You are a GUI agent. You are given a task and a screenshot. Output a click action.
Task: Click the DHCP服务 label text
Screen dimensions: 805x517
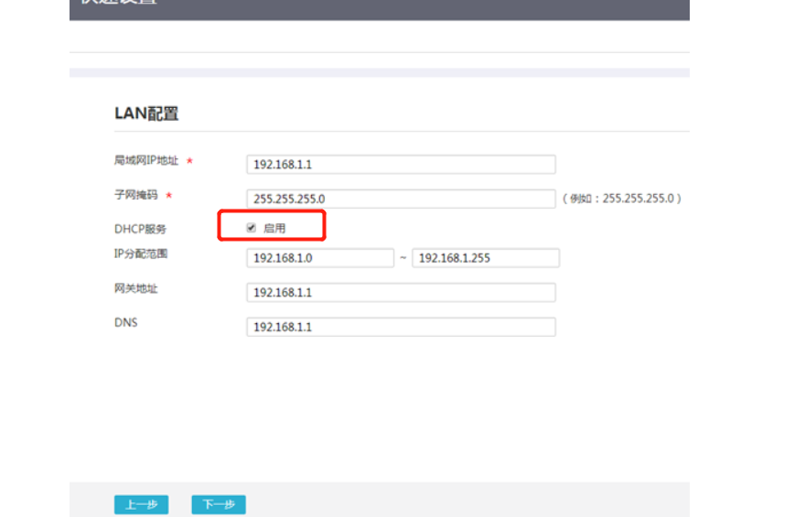point(140,229)
